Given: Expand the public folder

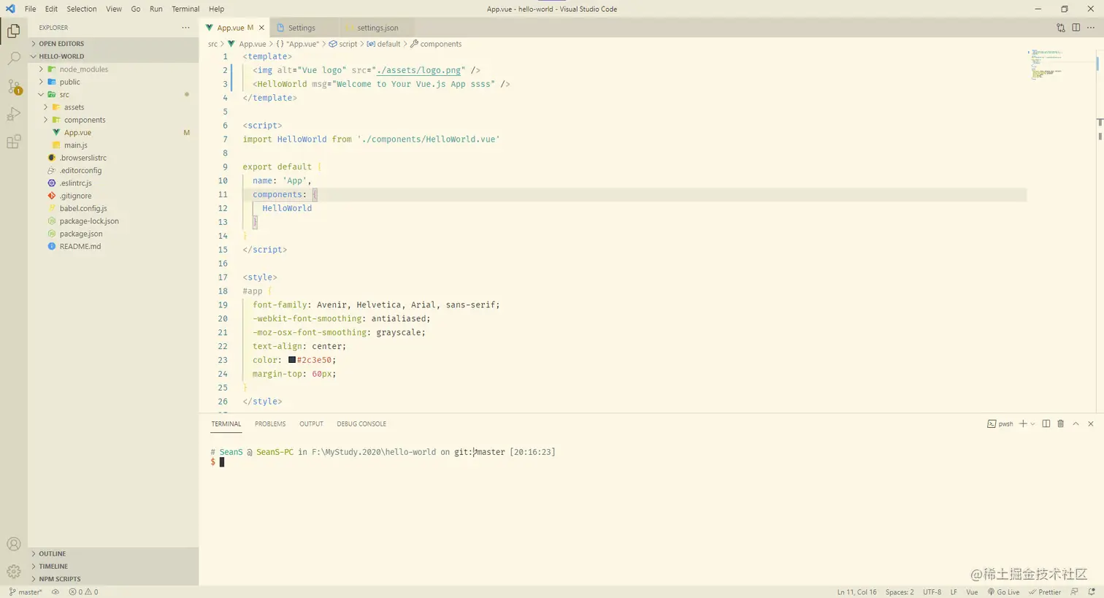Looking at the screenshot, I should click(x=113, y=82).
